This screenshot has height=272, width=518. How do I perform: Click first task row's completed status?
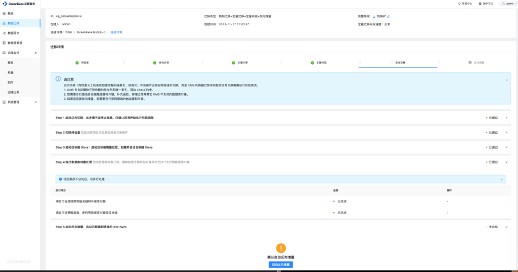click(x=340, y=201)
